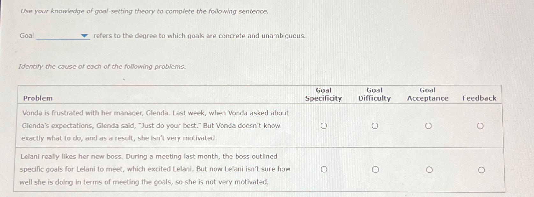Click the Feedback column header
This screenshot has height=197, width=534.
[x=479, y=98]
